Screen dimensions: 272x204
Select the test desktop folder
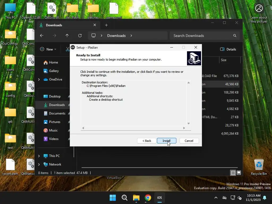(x=10, y=141)
